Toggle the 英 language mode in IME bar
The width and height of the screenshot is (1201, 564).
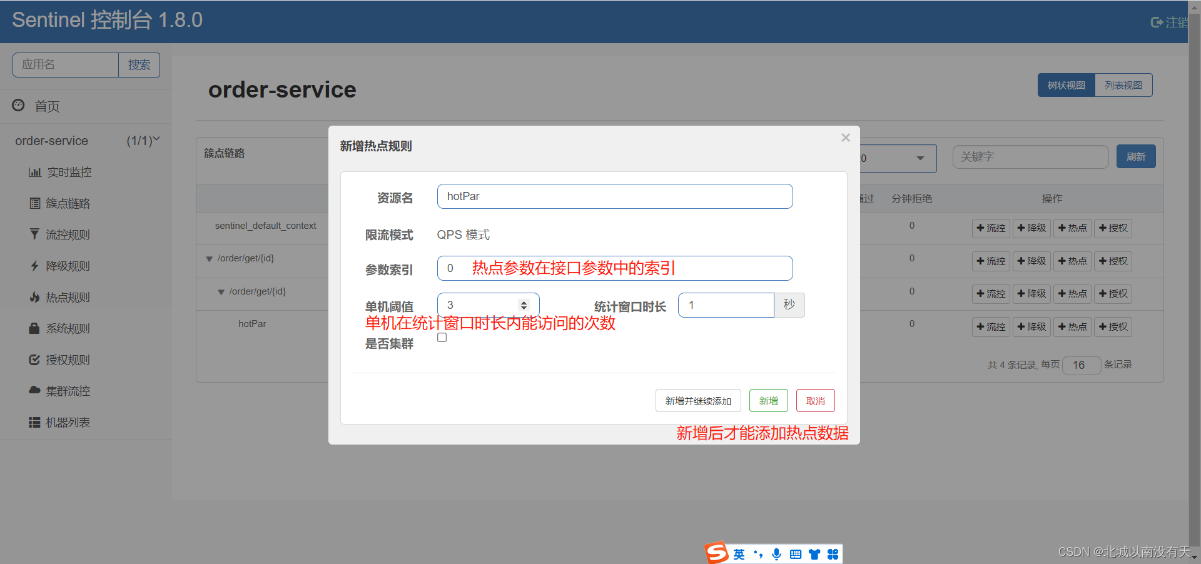coord(739,554)
